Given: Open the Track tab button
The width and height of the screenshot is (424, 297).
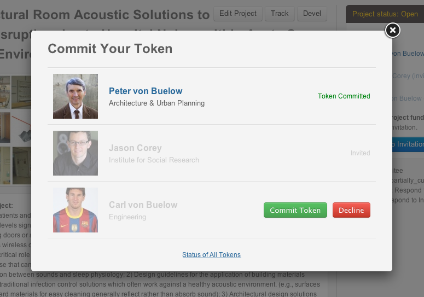Looking at the screenshot, I should point(280,13).
